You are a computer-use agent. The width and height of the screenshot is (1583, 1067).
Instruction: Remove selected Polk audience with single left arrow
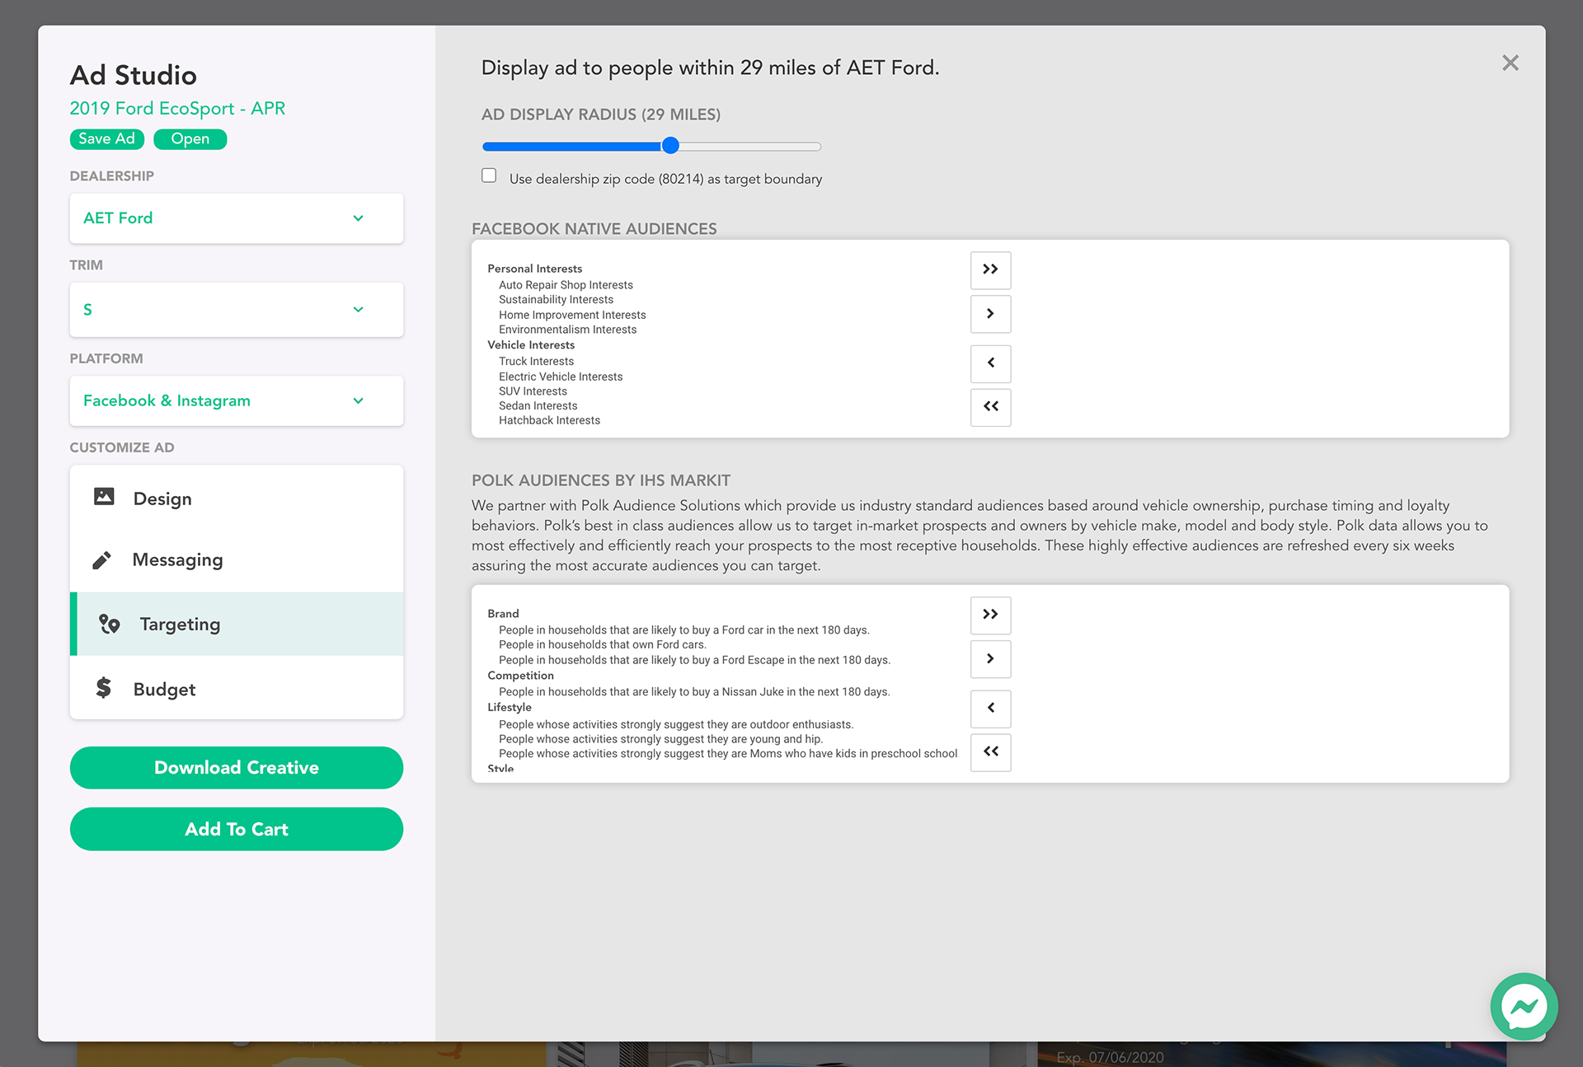pos(990,709)
